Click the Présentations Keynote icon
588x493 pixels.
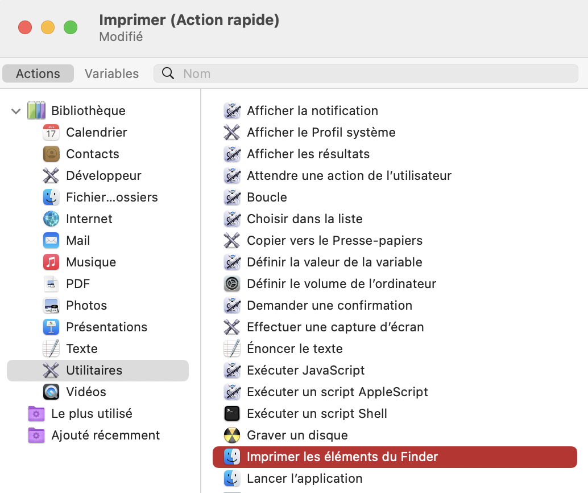51,327
